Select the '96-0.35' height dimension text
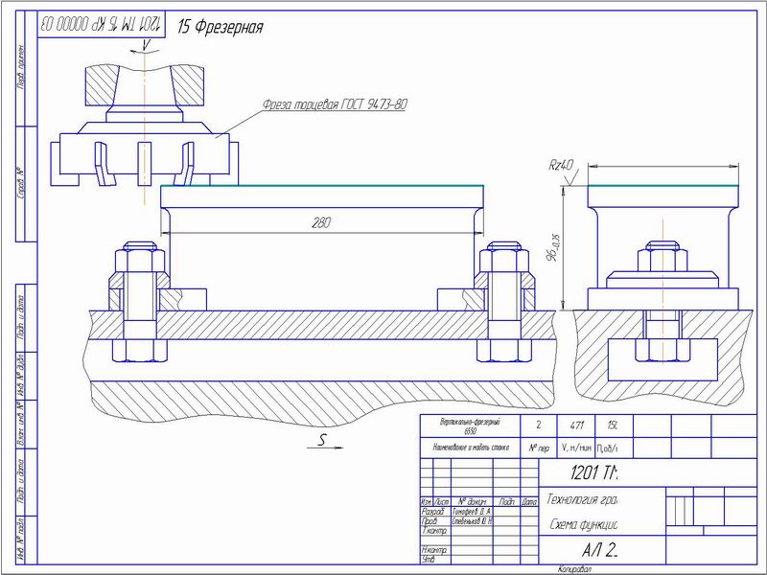Viewport: 767px width, 575px height. tap(554, 247)
